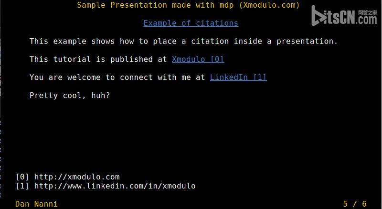Click the author name Dan Nanni
382x209 pixels.
pyautogui.click(x=36, y=204)
